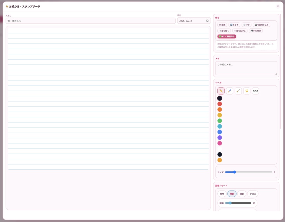Image resolution: width=285 pixels, height=222 pixels.
Task: Select the broom eraser tool
Action: pyautogui.click(x=238, y=91)
